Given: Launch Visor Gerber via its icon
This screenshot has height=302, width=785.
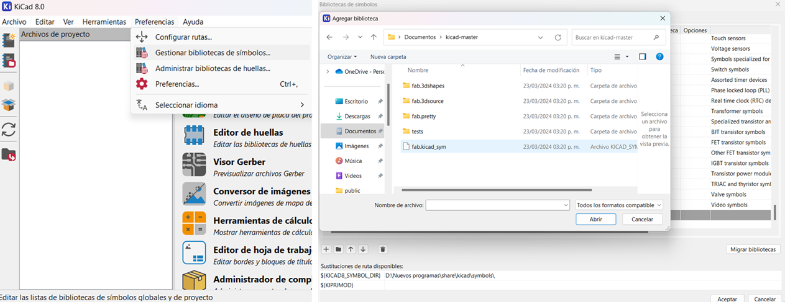Looking at the screenshot, I should point(194,165).
